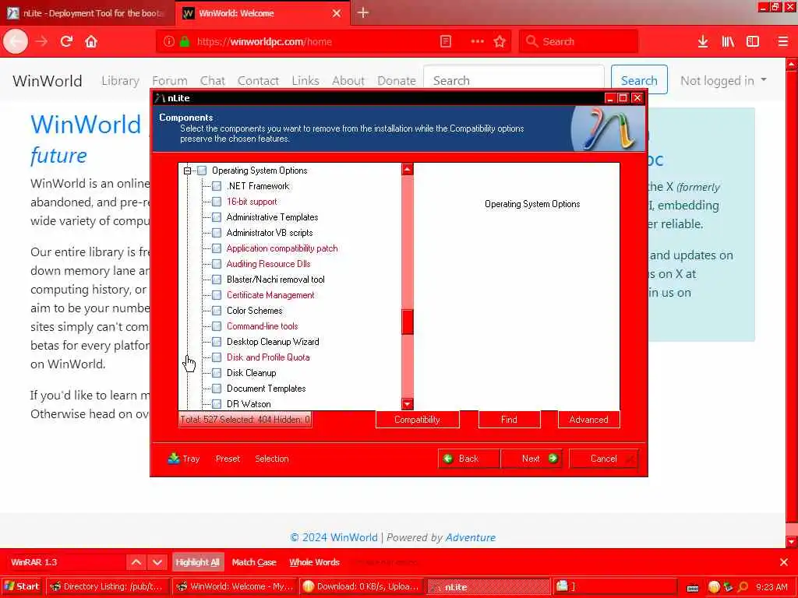Open site information icon in address bar
The image size is (798, 598).
click(x=169, y=42)
